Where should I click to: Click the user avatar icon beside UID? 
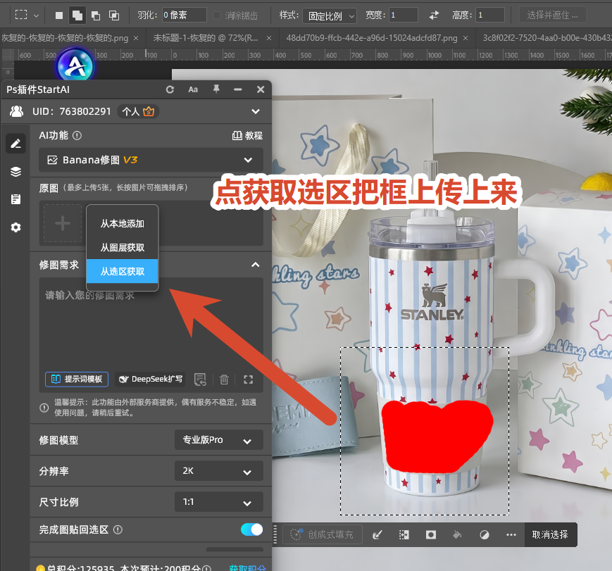pyautogui.click(x=16, y=112)
